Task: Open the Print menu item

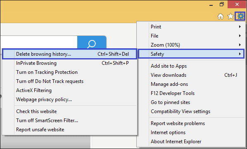Action: (191, 27)
